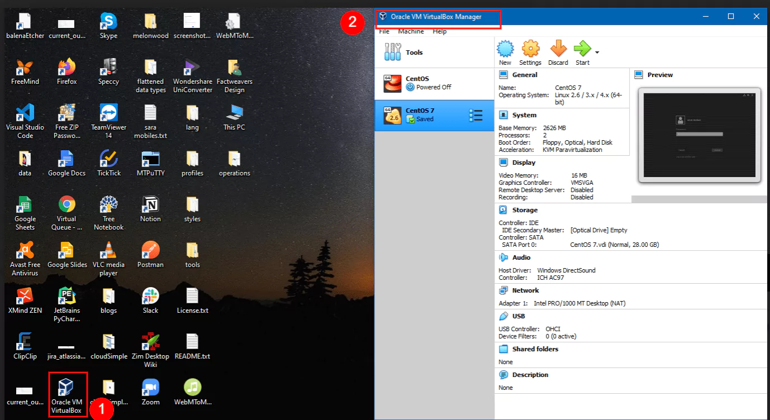Select the Speccy desktop shortcut
This screenshot has width=770, height=420.
coord(108,72)
